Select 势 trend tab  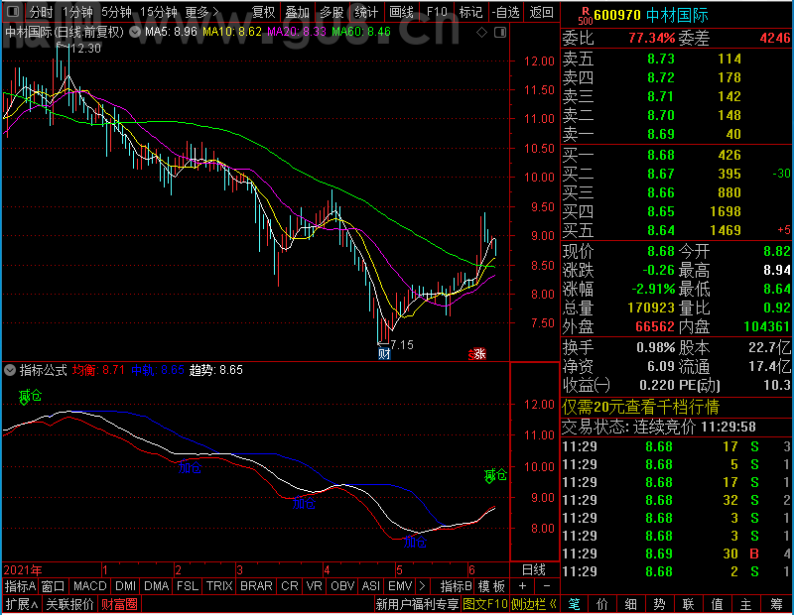point(659,604)
